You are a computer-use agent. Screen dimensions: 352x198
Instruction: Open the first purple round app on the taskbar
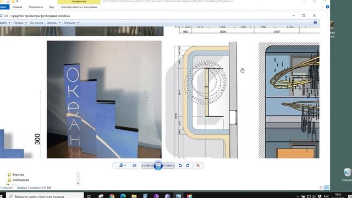pos(156,196)
